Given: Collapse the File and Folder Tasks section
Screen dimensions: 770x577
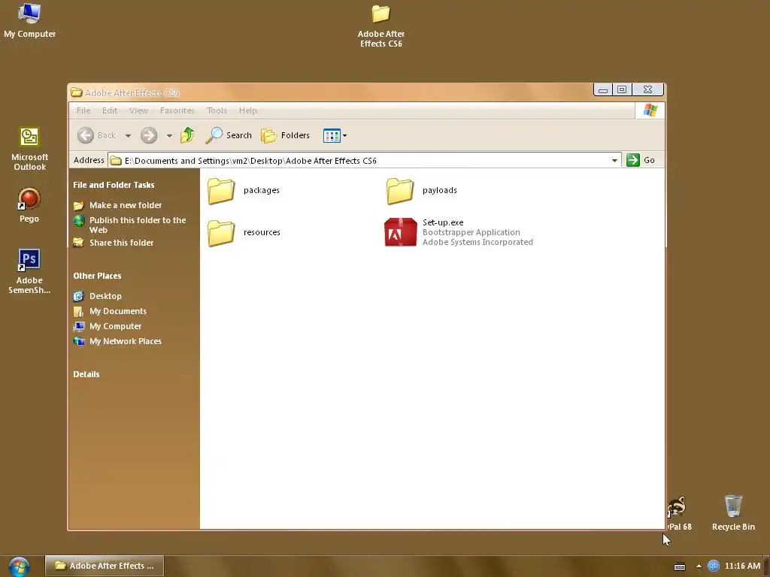Looking at the screenshot, I should pos(114,185).
